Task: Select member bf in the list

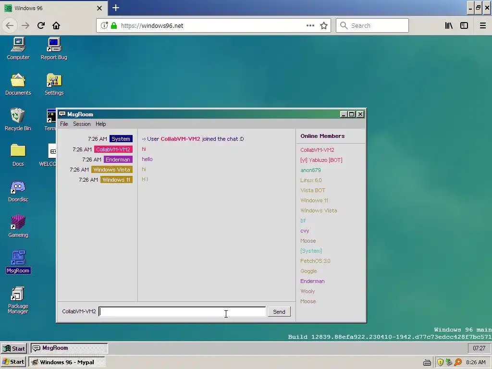Action: coord(303,221)
